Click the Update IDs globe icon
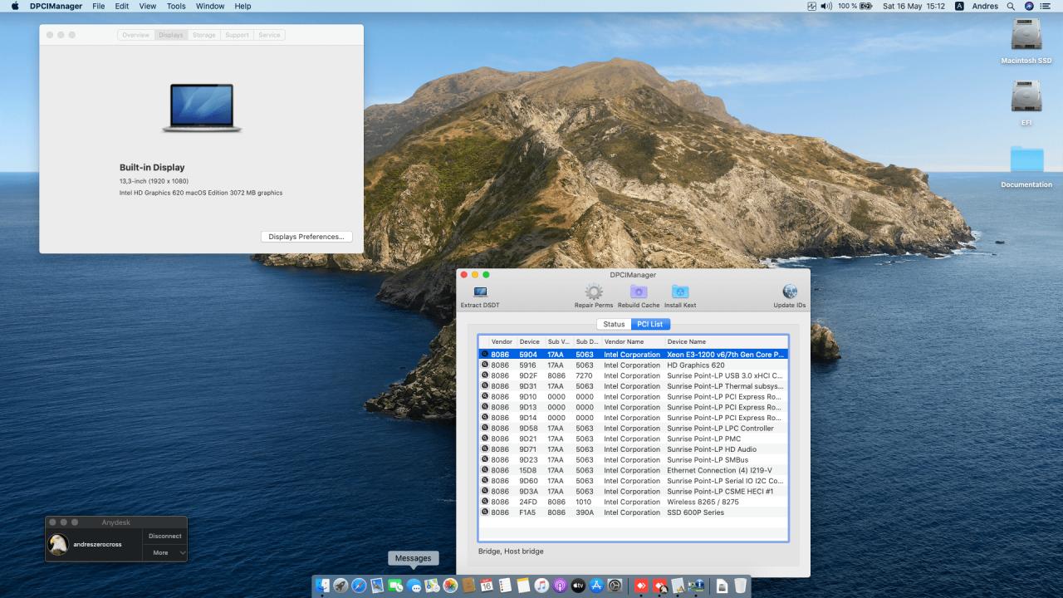The width and height of the screenshot is (1063, 598). click(x=789, y=292)
